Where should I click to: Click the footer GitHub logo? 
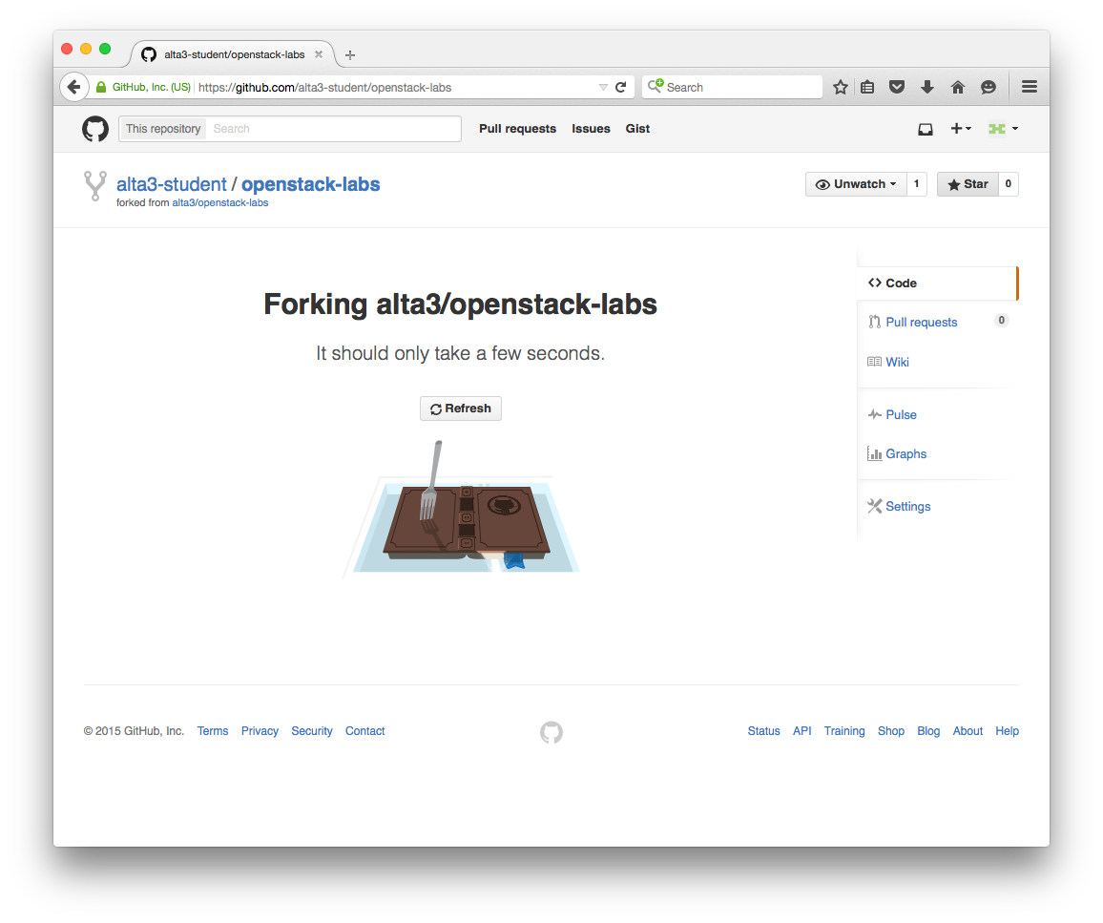click(x=551, y=732)
